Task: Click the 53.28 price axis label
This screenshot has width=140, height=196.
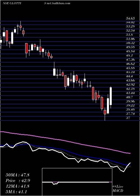Action: [x=130, y=26]
